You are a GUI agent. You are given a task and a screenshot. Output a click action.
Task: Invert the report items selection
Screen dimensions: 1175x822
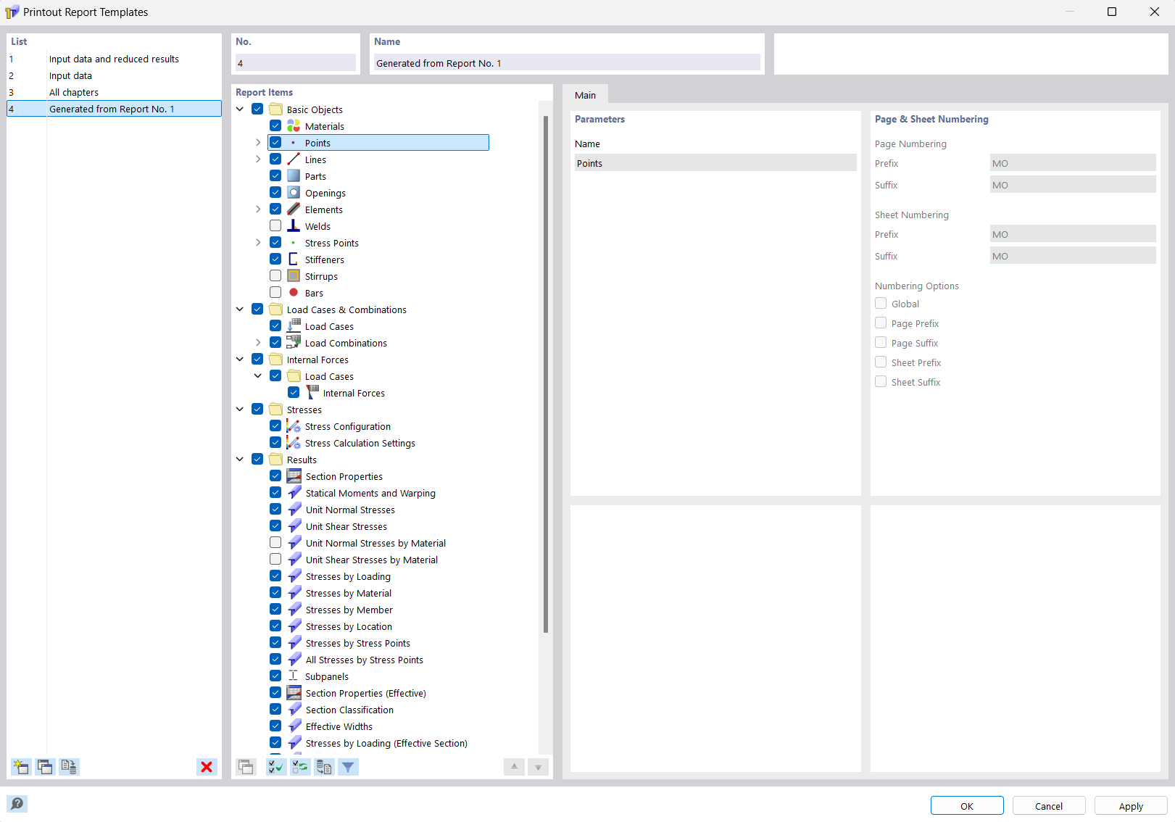300,767
